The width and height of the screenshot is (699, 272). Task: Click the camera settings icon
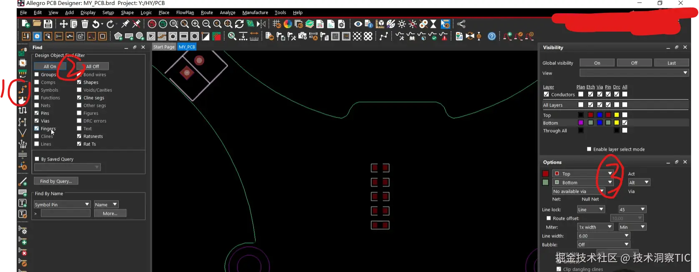[303, 36]
